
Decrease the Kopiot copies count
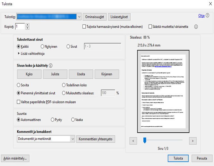tap(27, 28)
